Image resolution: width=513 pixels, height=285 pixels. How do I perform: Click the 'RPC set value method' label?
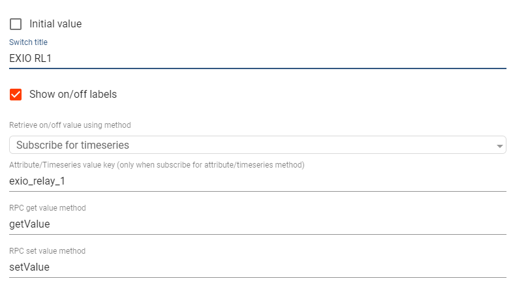[x=47, y=251]
